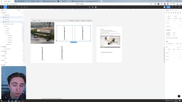182x102 pixels.
Task: Switch to the Assets tab
Action: [6, 10]
